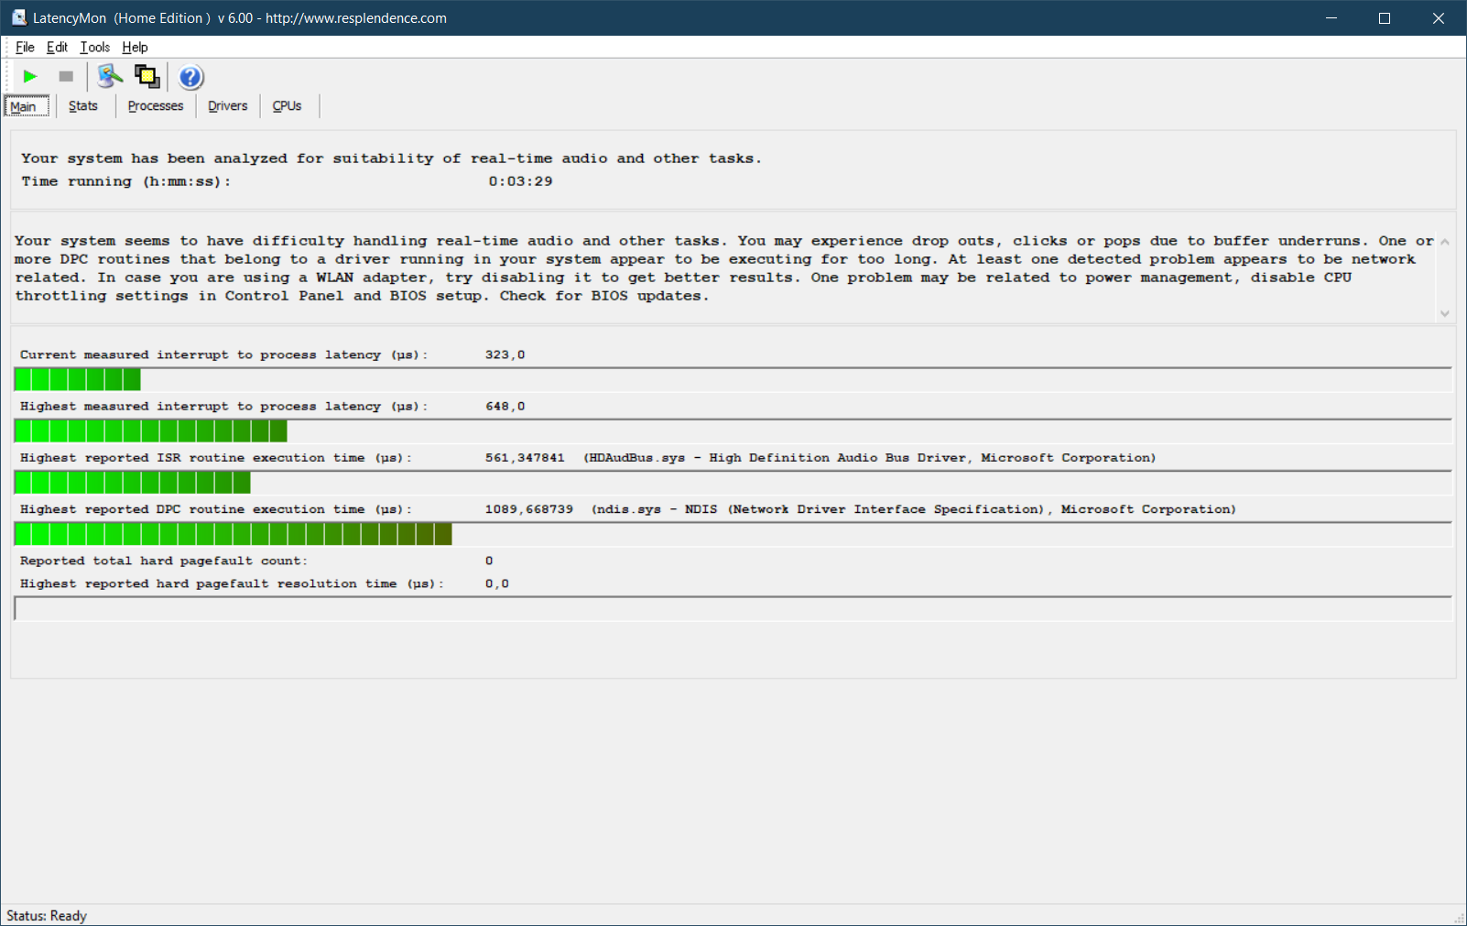This screenshot has width=1467, height=926.
Task: Click the real-time audio difficulty report text
Action: point(723,268)
